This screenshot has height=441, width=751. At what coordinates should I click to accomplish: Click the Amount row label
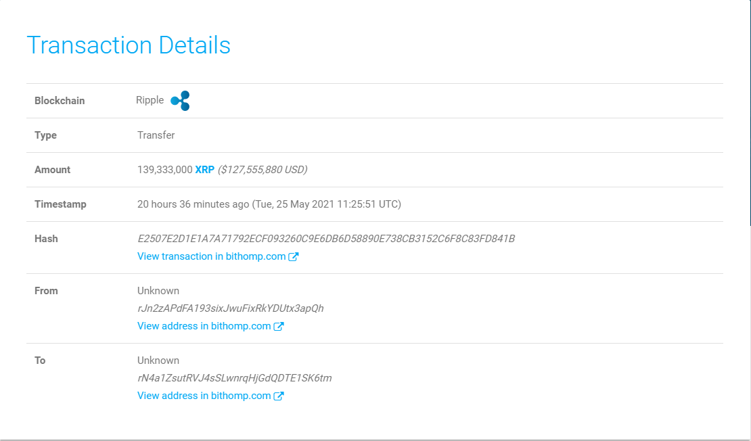(53, 169)
